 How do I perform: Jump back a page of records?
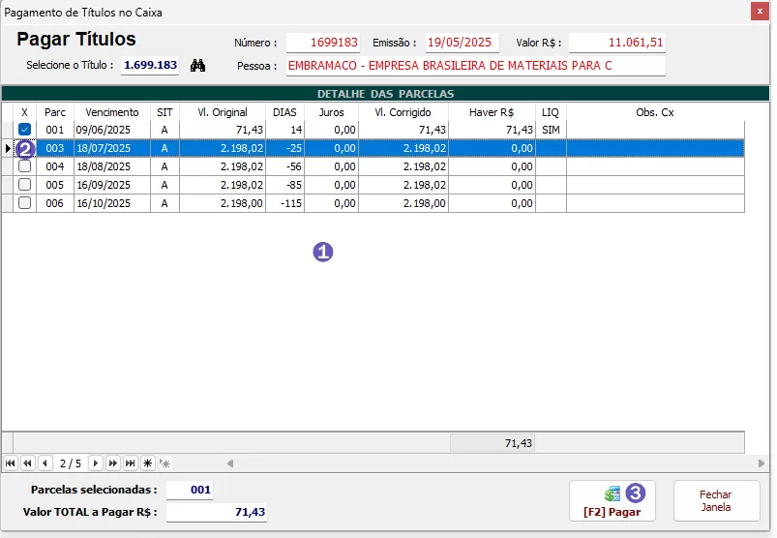tap(27, 463)
